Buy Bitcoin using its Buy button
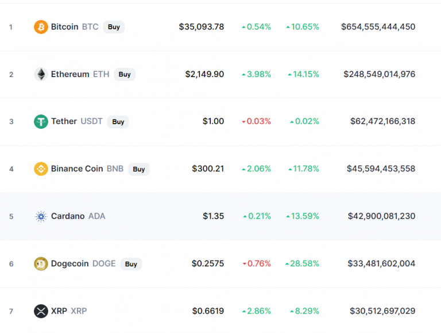 [114, 27]
